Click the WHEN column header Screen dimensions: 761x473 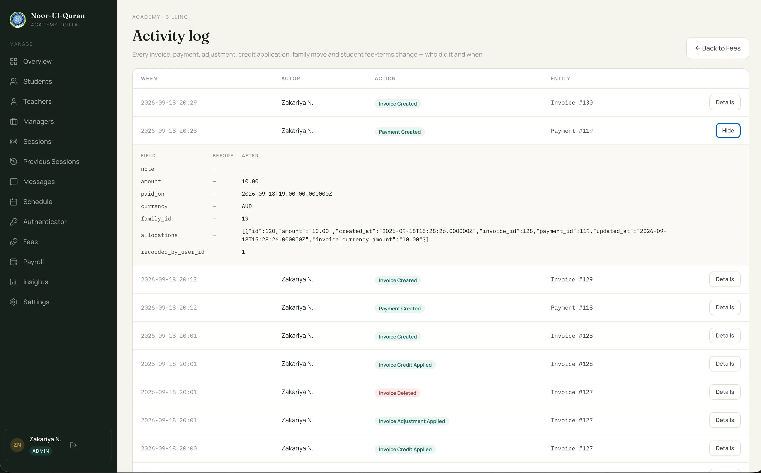pos(149,78)
